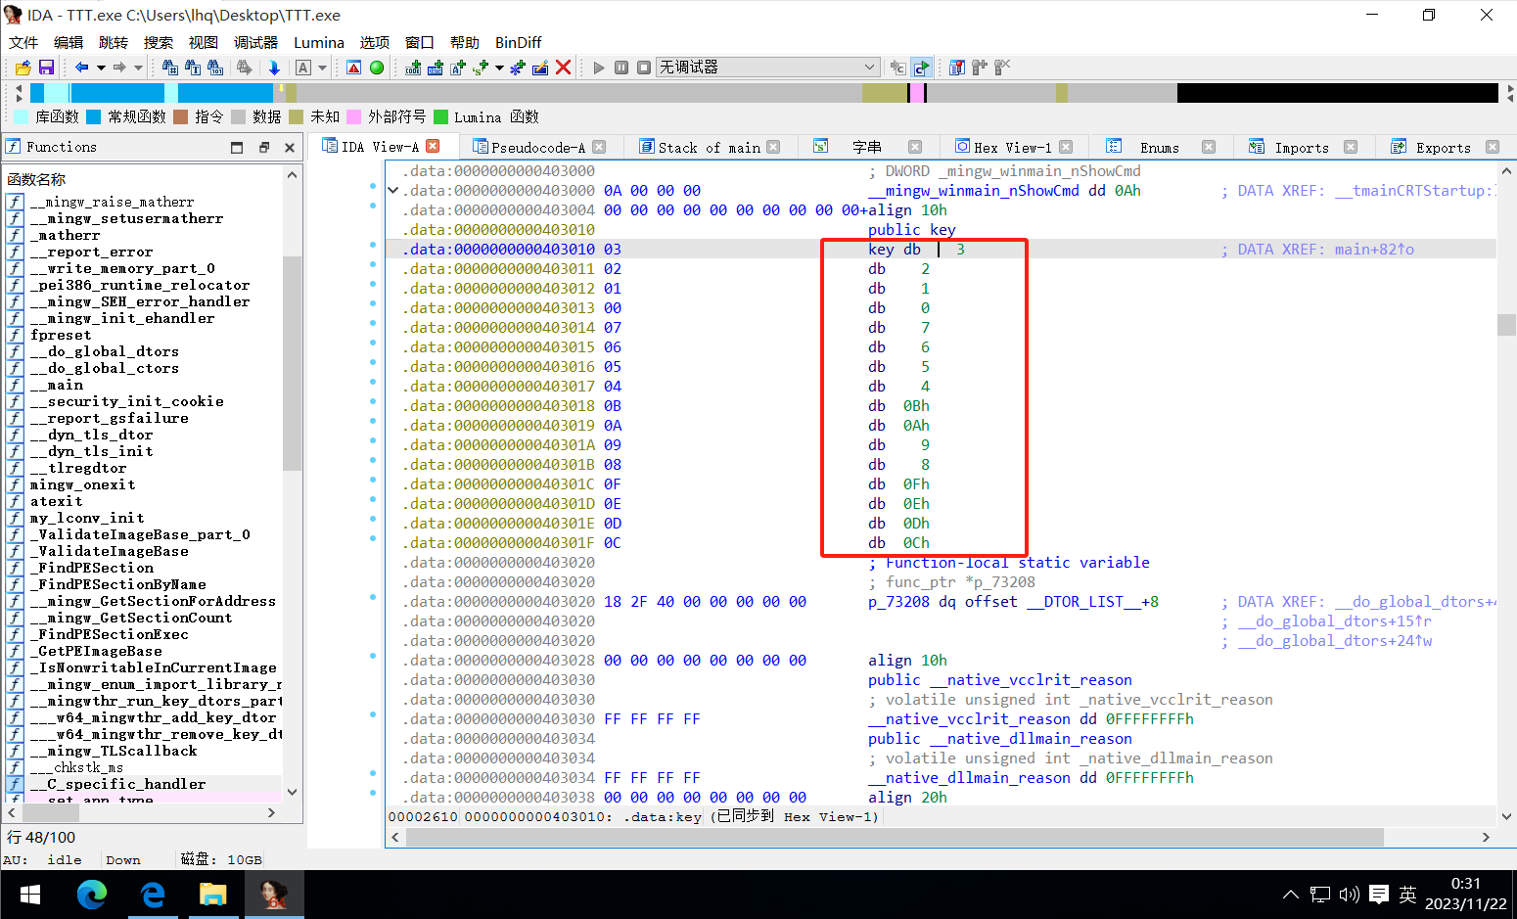The image size is (1517, 919).
Task: Click the open file folder icon
Action: pyautogui.click(x=23, y=68)
